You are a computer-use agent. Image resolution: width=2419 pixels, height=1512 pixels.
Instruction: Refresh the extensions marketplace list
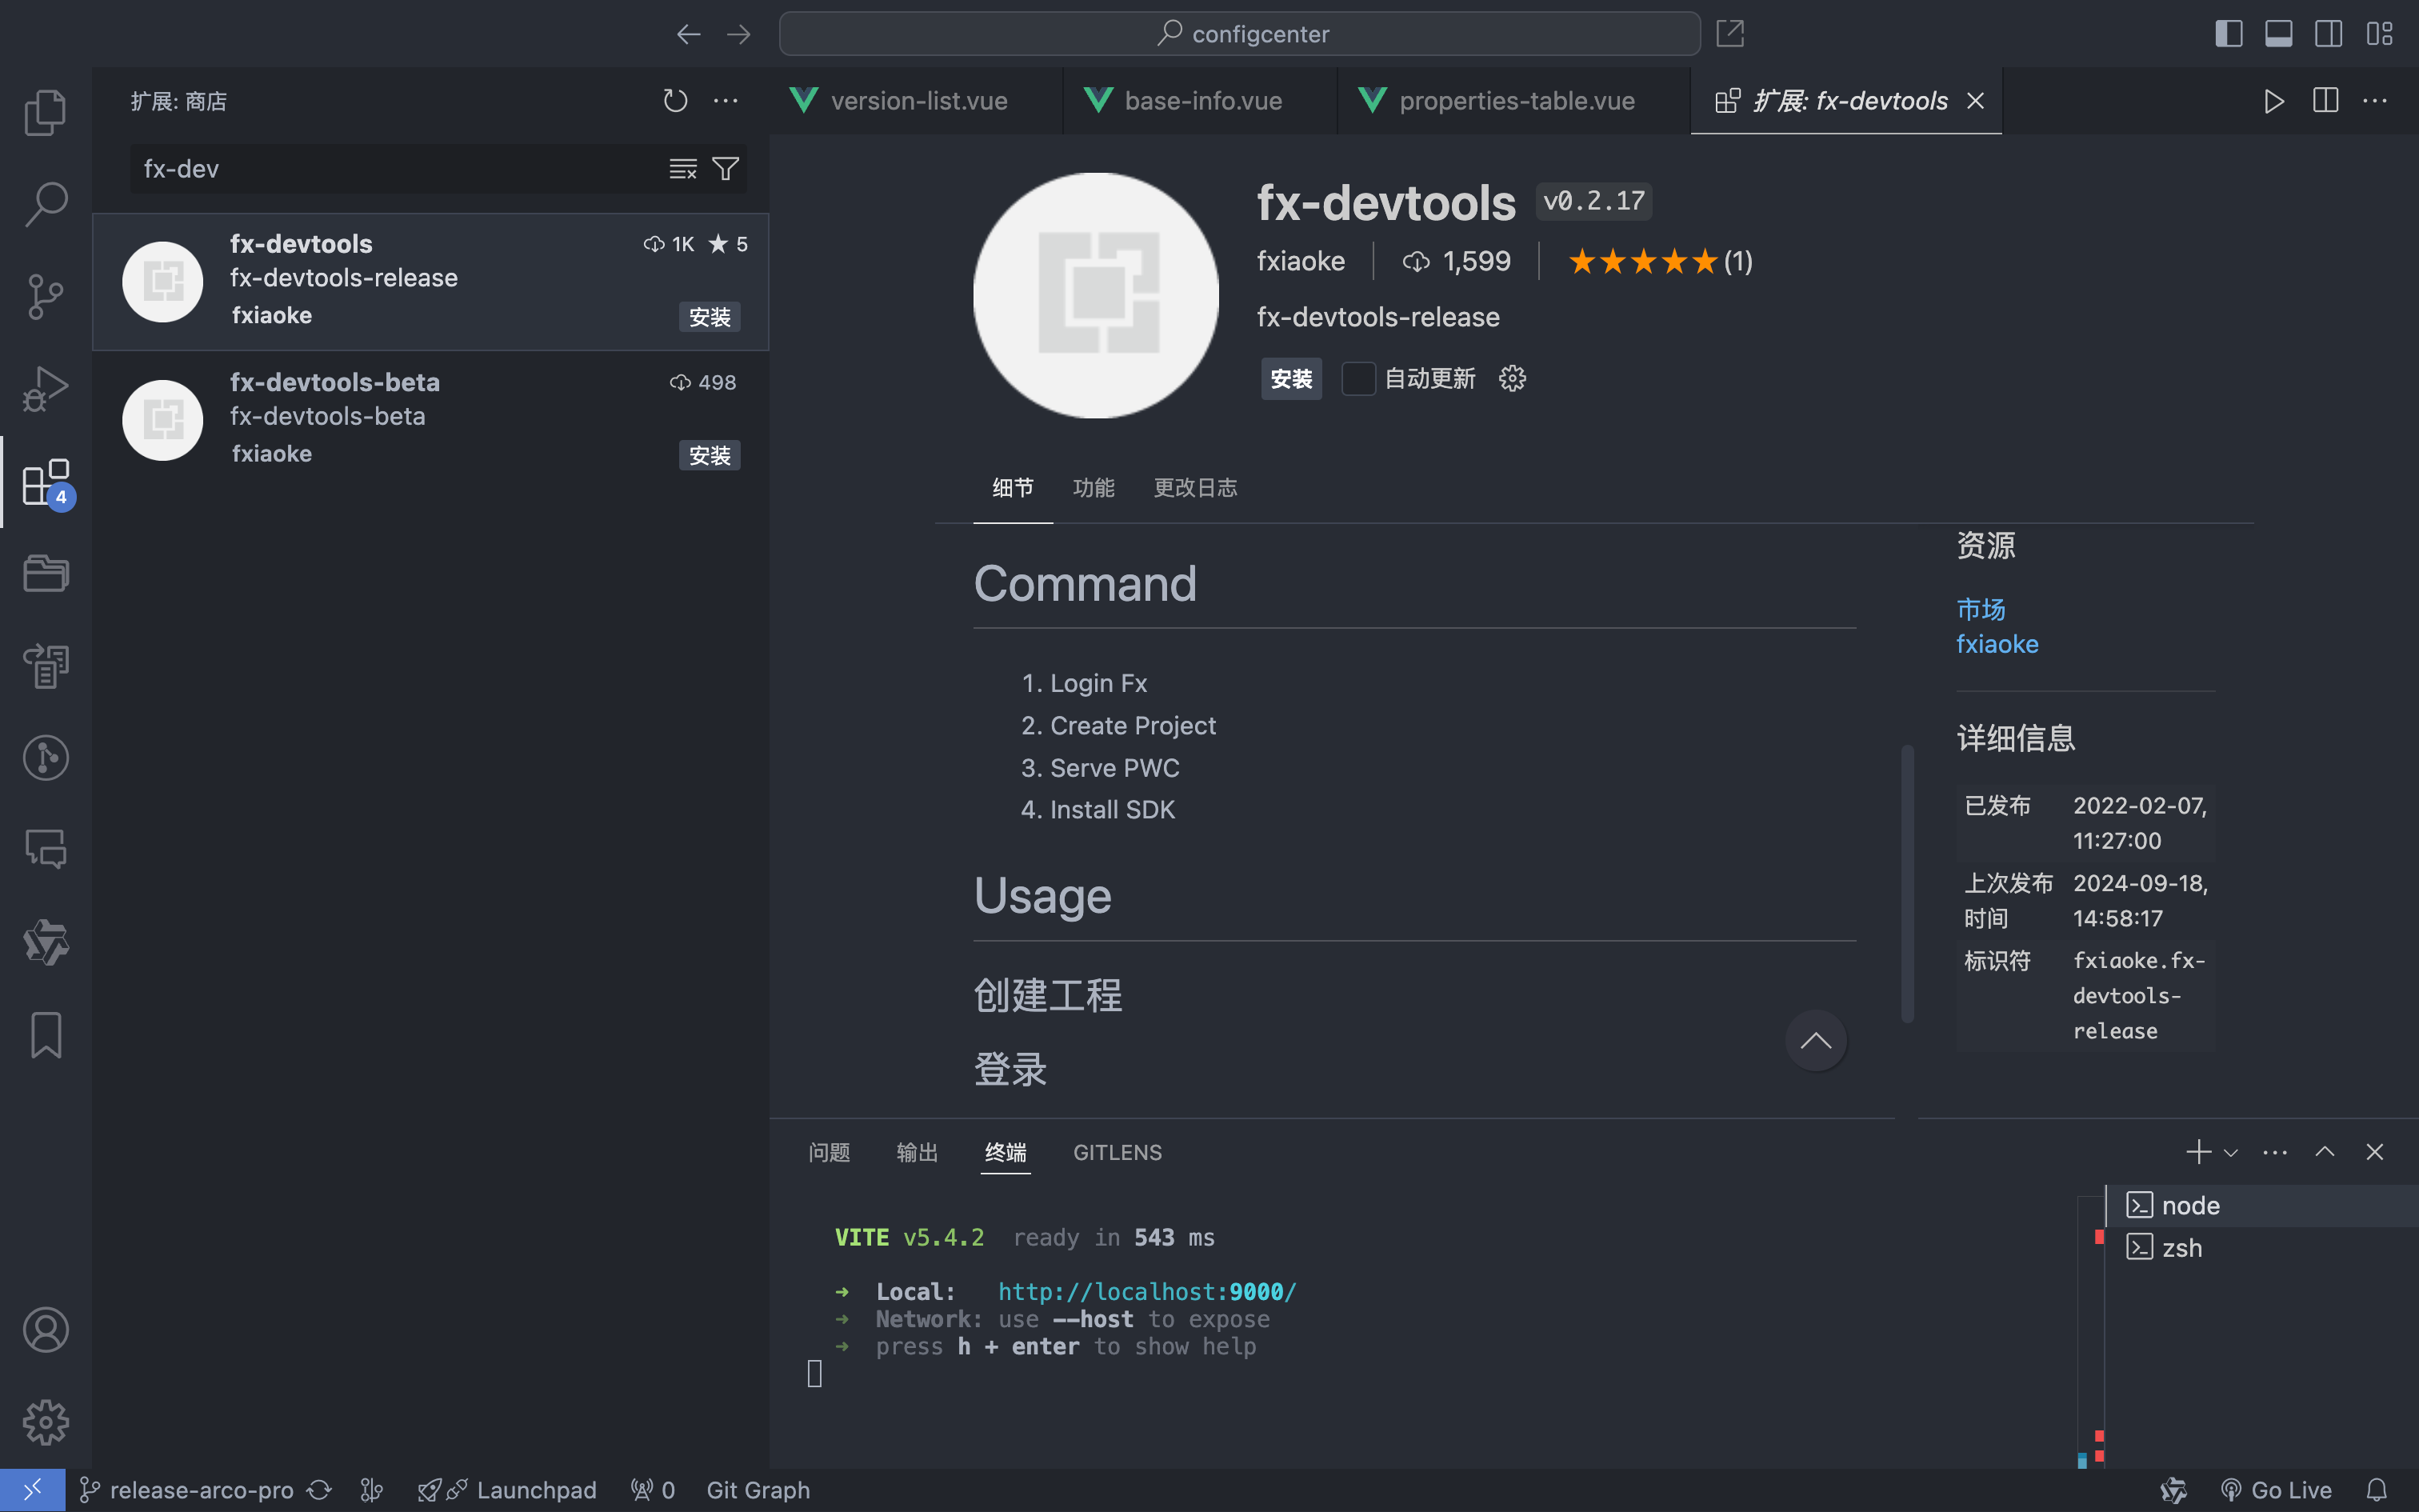(676, 101)
